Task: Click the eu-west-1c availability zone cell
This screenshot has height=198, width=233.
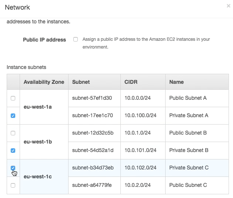Action: pos(38,176)
